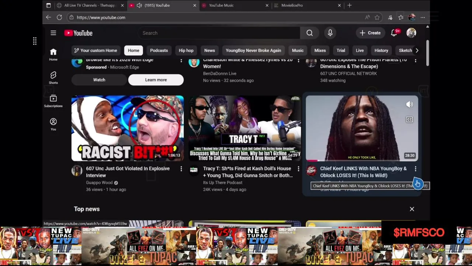This screenshot has height=266, width=472.
Task: Open the Tracy T video title link
Action: click(247, 172)
